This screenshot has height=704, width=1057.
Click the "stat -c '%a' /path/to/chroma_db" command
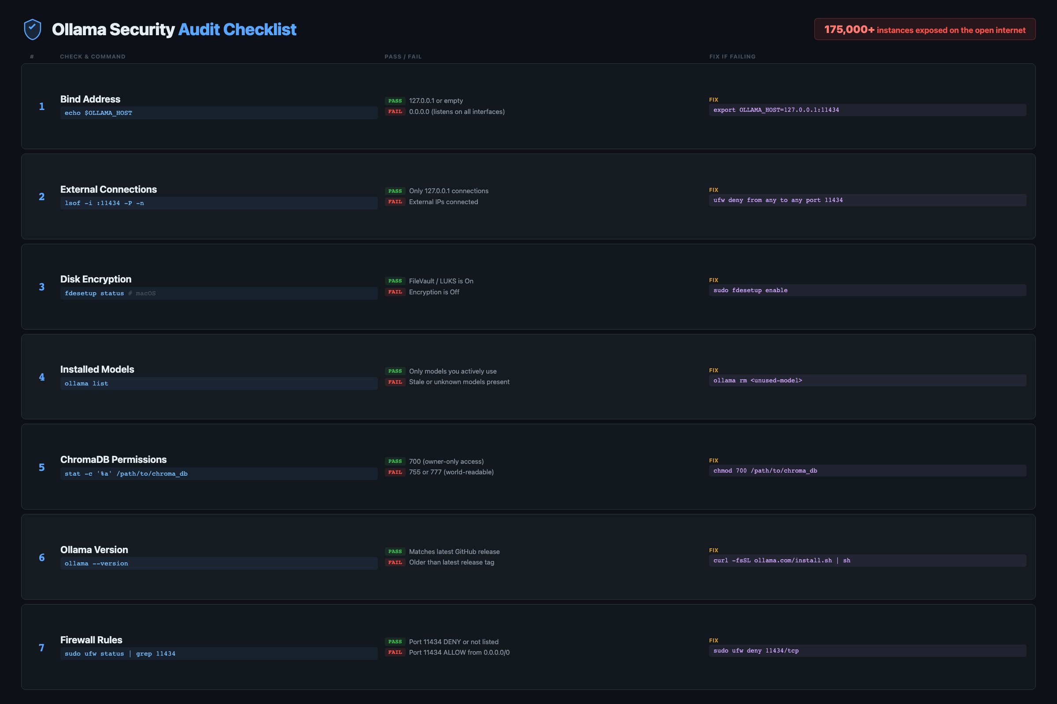[219, 474]
